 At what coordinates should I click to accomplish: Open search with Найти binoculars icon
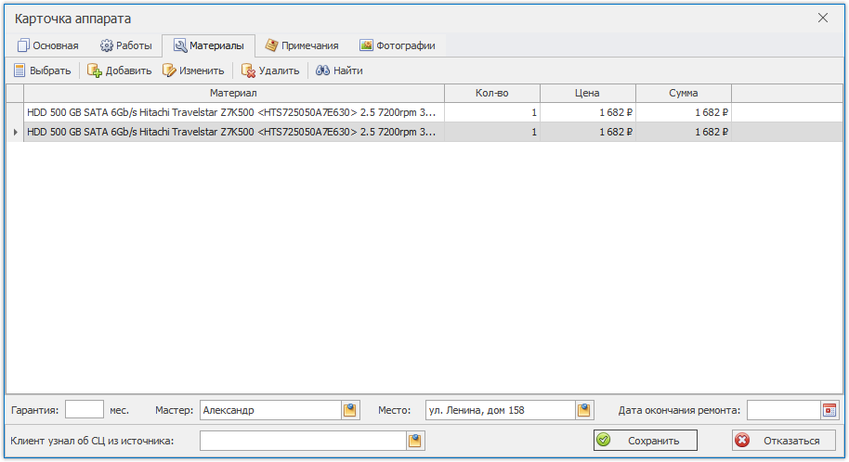[339, 71]
